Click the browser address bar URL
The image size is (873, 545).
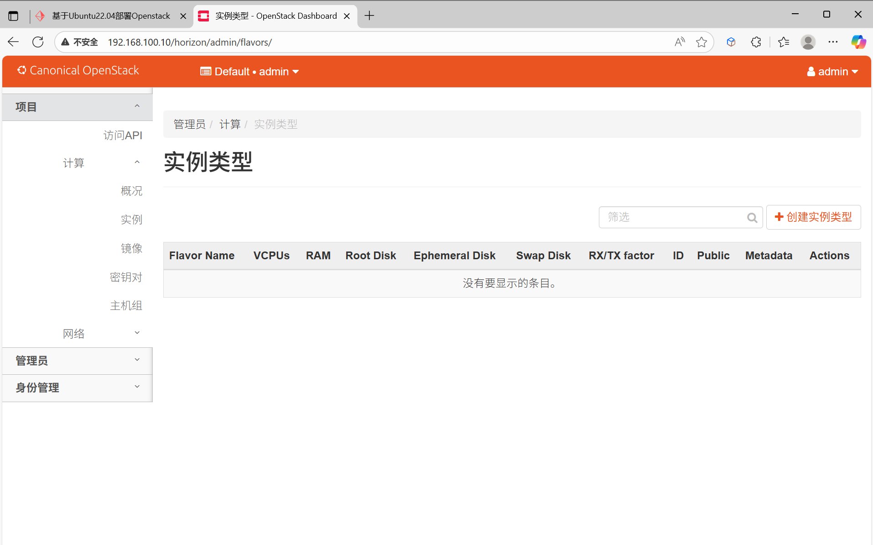tap(190, 42)
